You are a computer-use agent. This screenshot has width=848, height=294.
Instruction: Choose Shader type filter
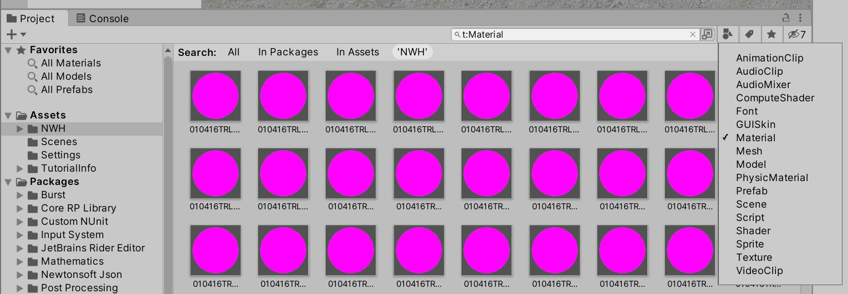[753, 231]
